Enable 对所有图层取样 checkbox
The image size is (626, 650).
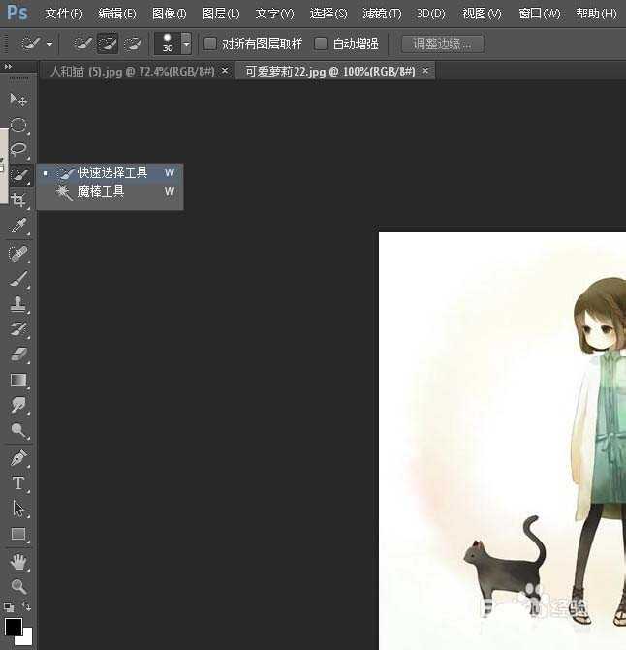pos(210,44)
